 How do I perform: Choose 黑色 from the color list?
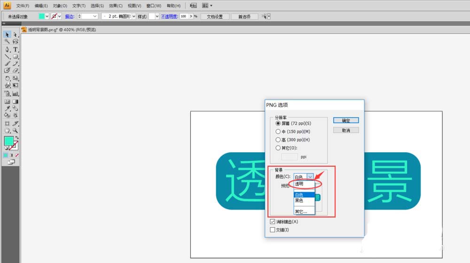(x=304, y=201)
